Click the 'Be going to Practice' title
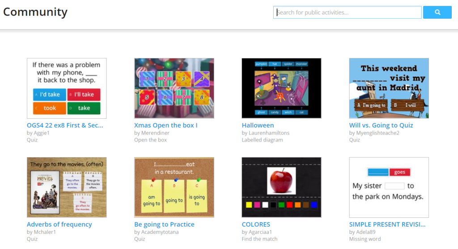 (164, 224)
